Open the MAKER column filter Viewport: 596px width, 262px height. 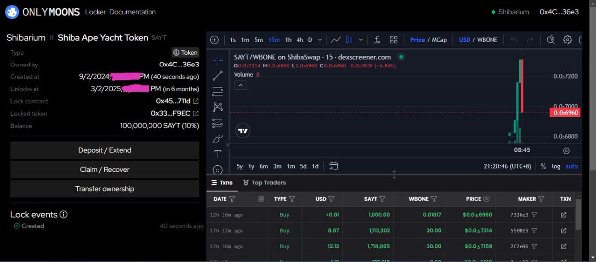pyautogui.click(x=542, y=199)
